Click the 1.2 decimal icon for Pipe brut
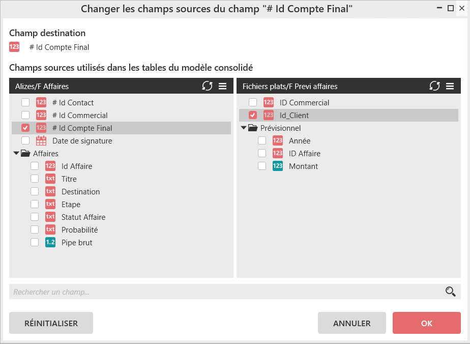 [x=50, y=243]
